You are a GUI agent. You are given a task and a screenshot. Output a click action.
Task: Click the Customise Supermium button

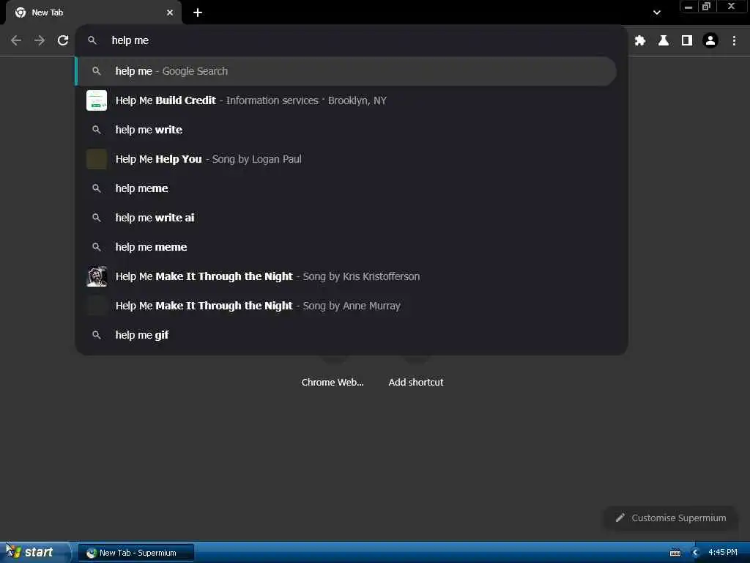click(671, 518)
